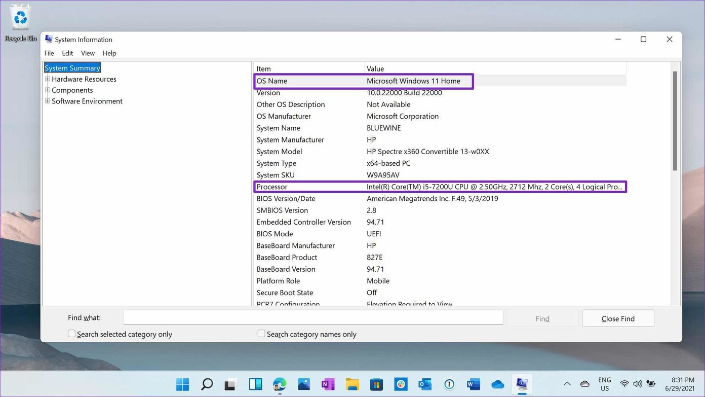Show hidden tray icons chevron
This screenshot has width=705, height=397.
568,384
